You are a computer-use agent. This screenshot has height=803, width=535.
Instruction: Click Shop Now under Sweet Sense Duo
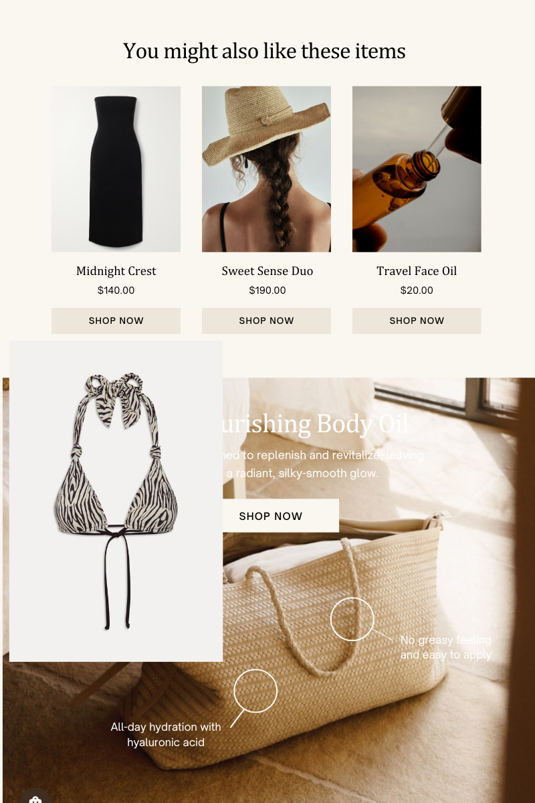(266, 321)
